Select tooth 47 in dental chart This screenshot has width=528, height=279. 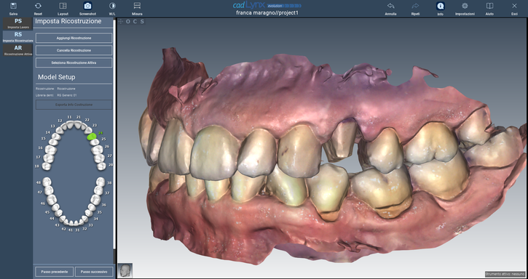coord(50,190)
